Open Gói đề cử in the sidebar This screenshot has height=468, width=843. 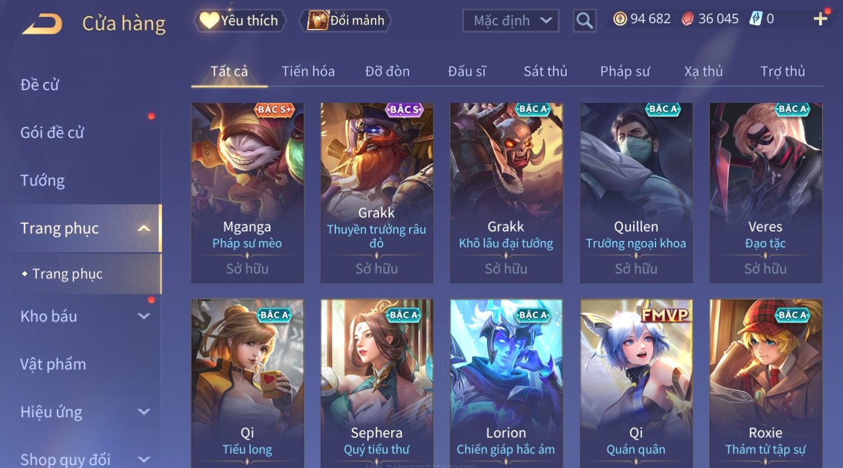coord(52,133)
